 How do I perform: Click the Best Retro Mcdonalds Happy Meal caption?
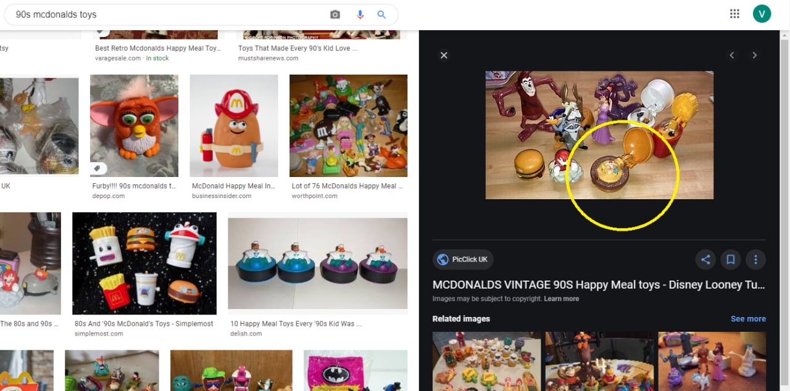pyautogui.click(x=157, y=48)
